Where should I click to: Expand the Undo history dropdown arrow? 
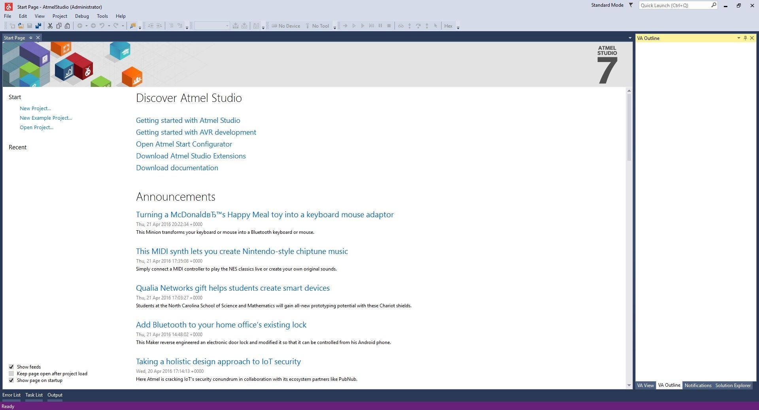(x=109, y=26)
